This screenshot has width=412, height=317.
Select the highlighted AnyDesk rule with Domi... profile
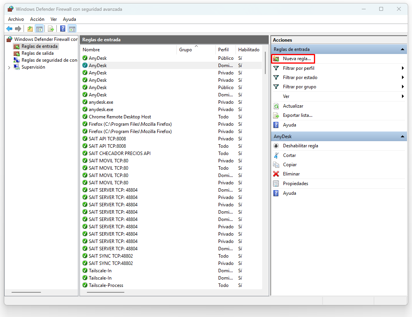pos(171,65)
